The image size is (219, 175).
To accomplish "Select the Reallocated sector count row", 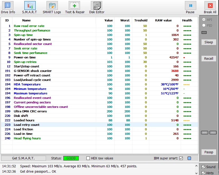I will 33,44.
